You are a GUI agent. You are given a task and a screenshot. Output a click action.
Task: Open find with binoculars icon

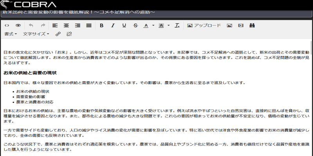coord(252,25)
